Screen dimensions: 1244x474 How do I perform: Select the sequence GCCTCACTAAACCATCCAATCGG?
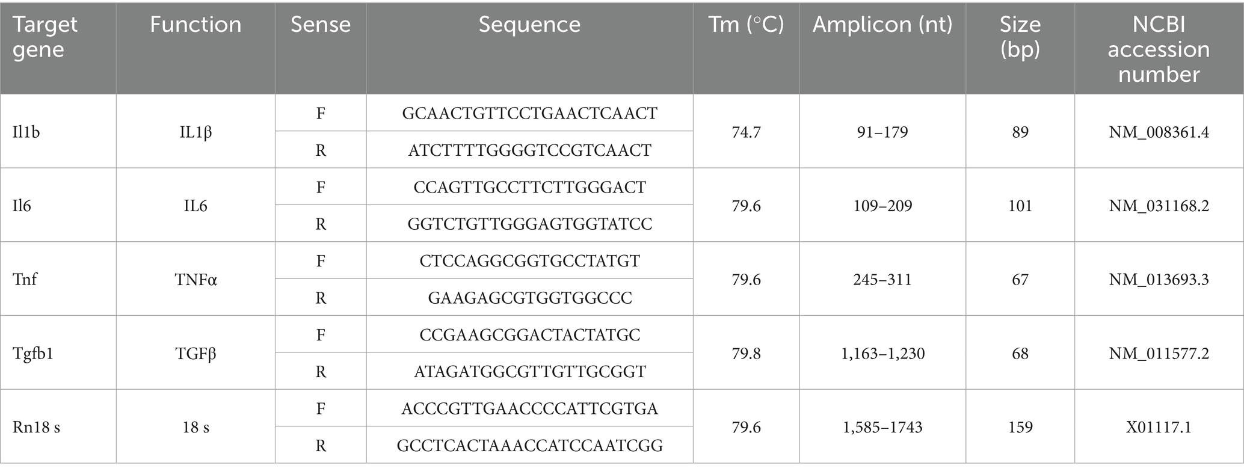(529, 446)
